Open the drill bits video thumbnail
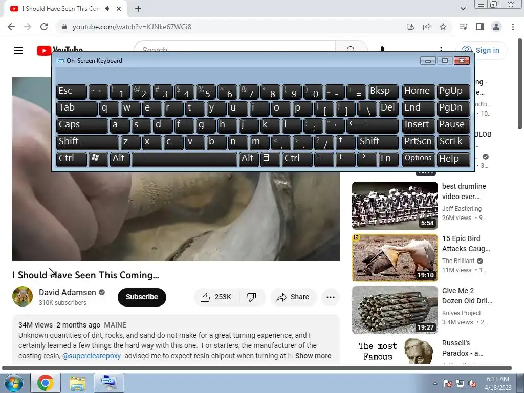Image resolution: width=524 pixels, height=393 pixels. (x=395, y=310)
